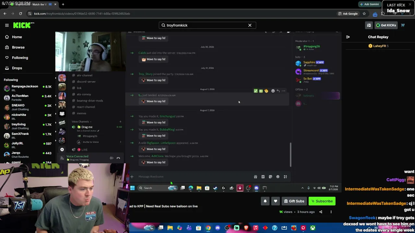Click the browser address bar URL

(82, 14)
